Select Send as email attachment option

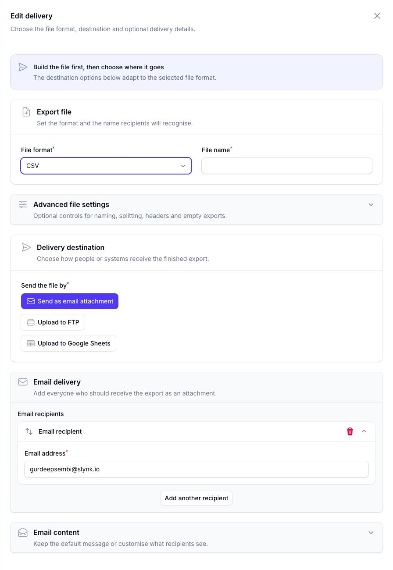(70, 301)
